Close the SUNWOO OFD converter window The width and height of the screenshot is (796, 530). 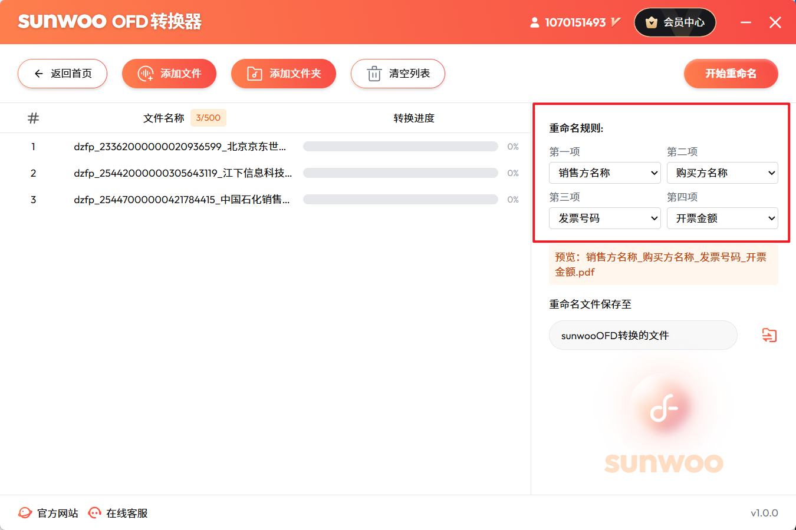coord(775,22)
